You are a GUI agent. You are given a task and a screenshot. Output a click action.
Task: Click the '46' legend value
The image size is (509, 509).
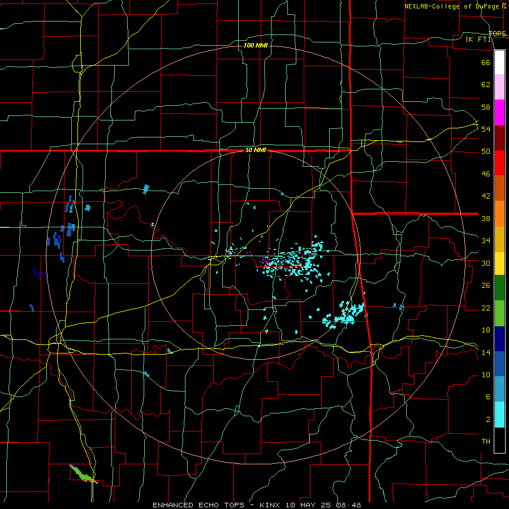[486, 174]
